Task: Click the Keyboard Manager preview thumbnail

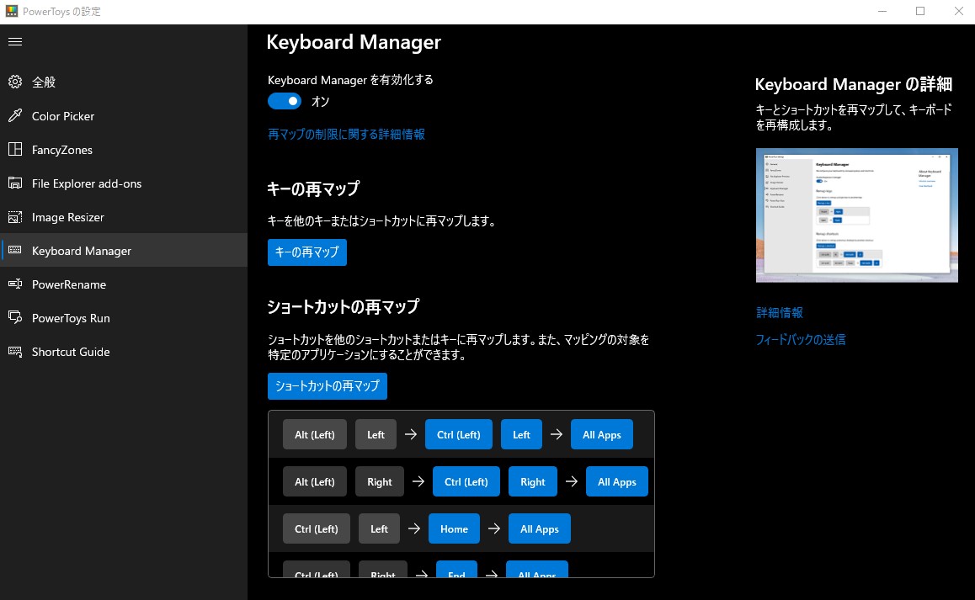Action: pos(856,215)
